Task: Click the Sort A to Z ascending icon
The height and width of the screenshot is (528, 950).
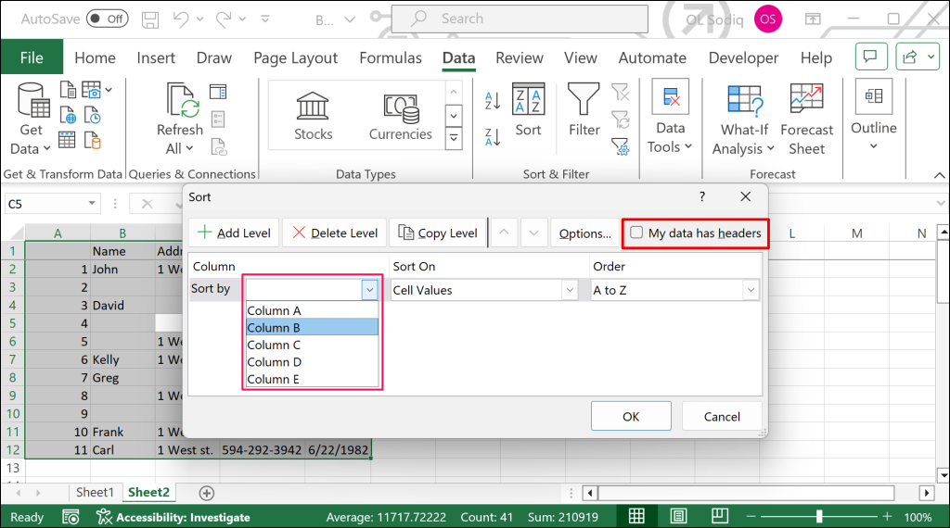Action: coord(493,100)
